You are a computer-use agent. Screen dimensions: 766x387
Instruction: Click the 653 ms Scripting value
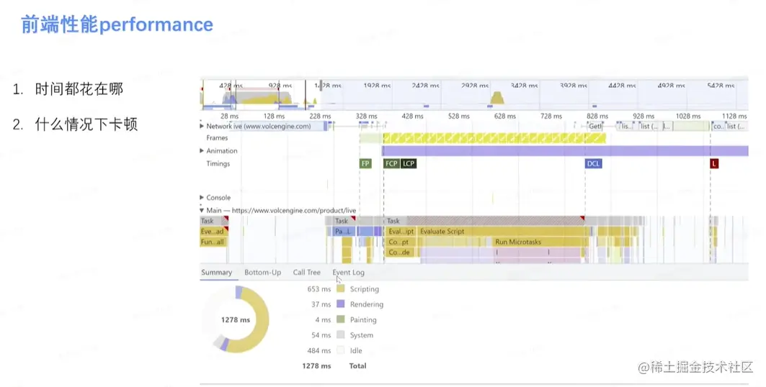(x=319, y=289)
